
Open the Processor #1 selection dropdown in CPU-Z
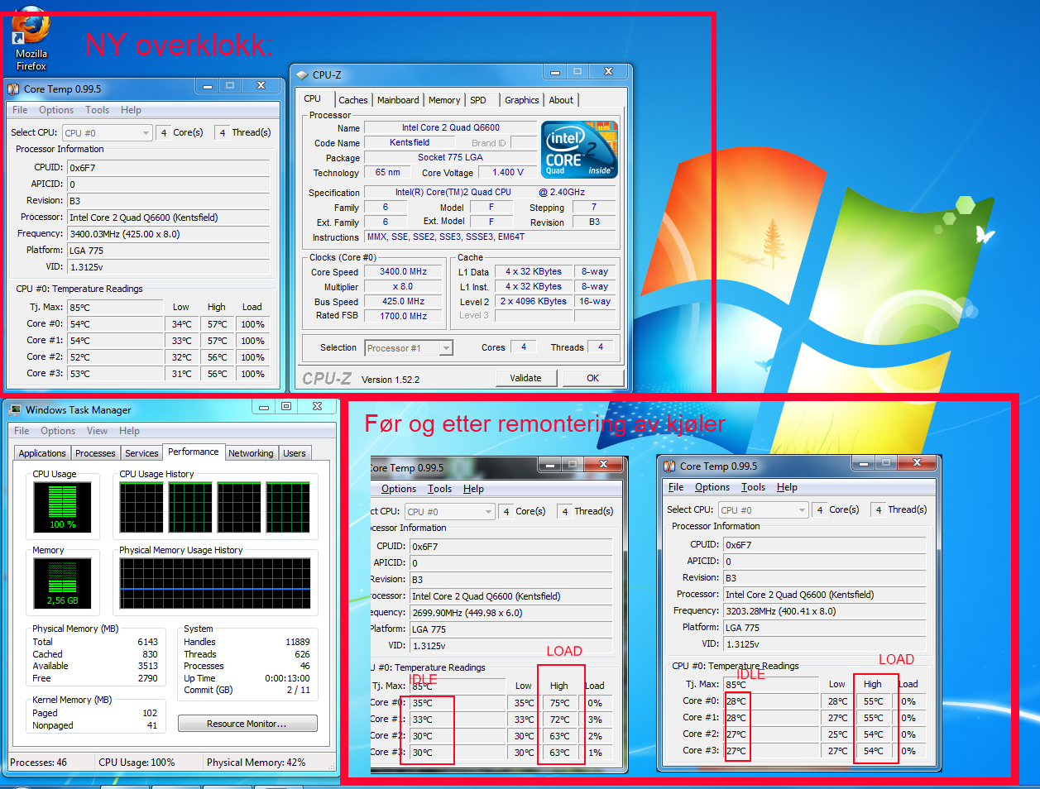point(409,348)
